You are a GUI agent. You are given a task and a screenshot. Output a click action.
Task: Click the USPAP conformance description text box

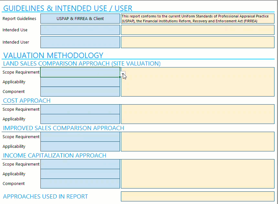click(x=198, y=19)
